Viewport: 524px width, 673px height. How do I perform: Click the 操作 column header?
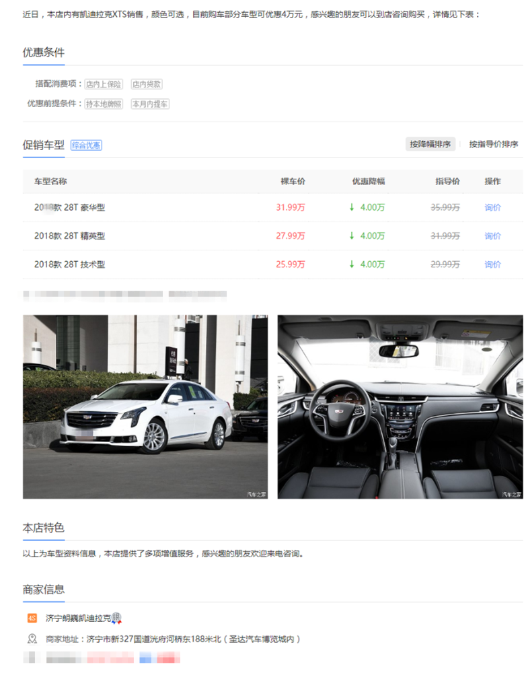click(492, 181)
